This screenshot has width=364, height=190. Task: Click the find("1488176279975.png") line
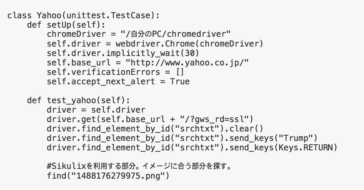click(108, 176)
